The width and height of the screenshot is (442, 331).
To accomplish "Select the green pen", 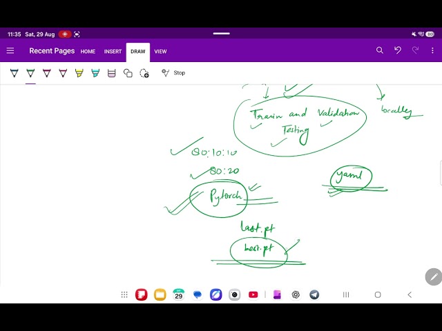I will click(30, 73).
